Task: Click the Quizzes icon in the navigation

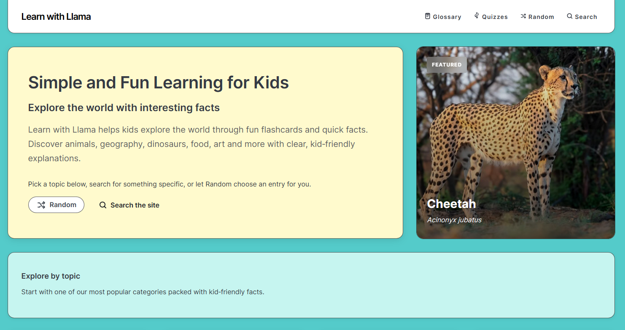Action: (477, 16)
